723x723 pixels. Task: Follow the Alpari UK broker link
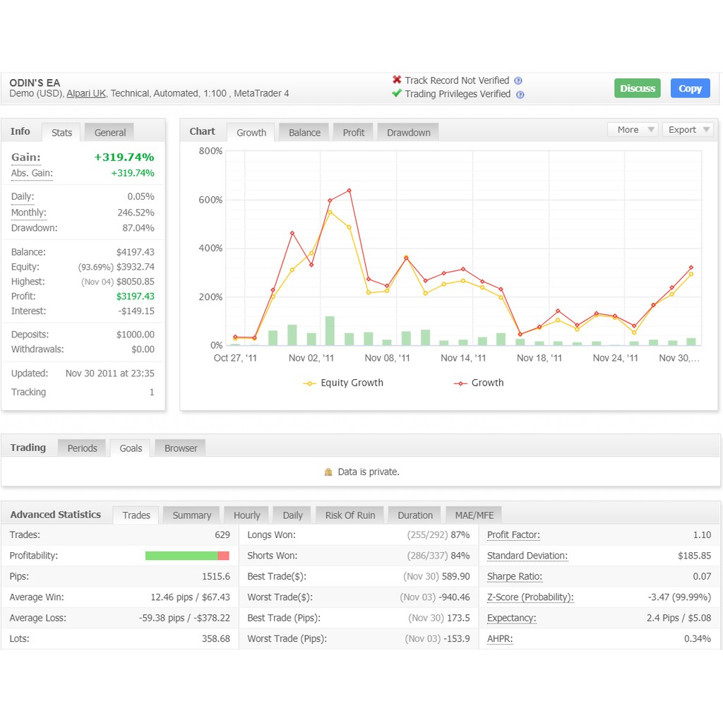coord(86,93)
